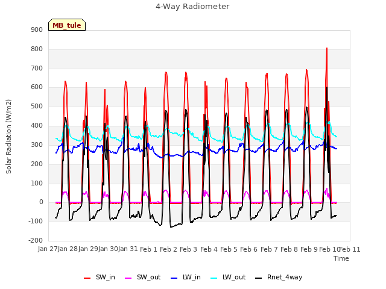Click the 500 y-axis label

tap(37, 107)
